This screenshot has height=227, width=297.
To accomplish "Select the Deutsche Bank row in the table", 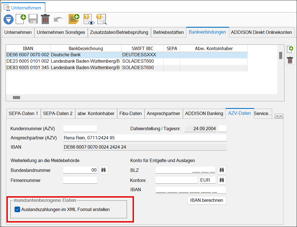I will [x=126, y=55].
